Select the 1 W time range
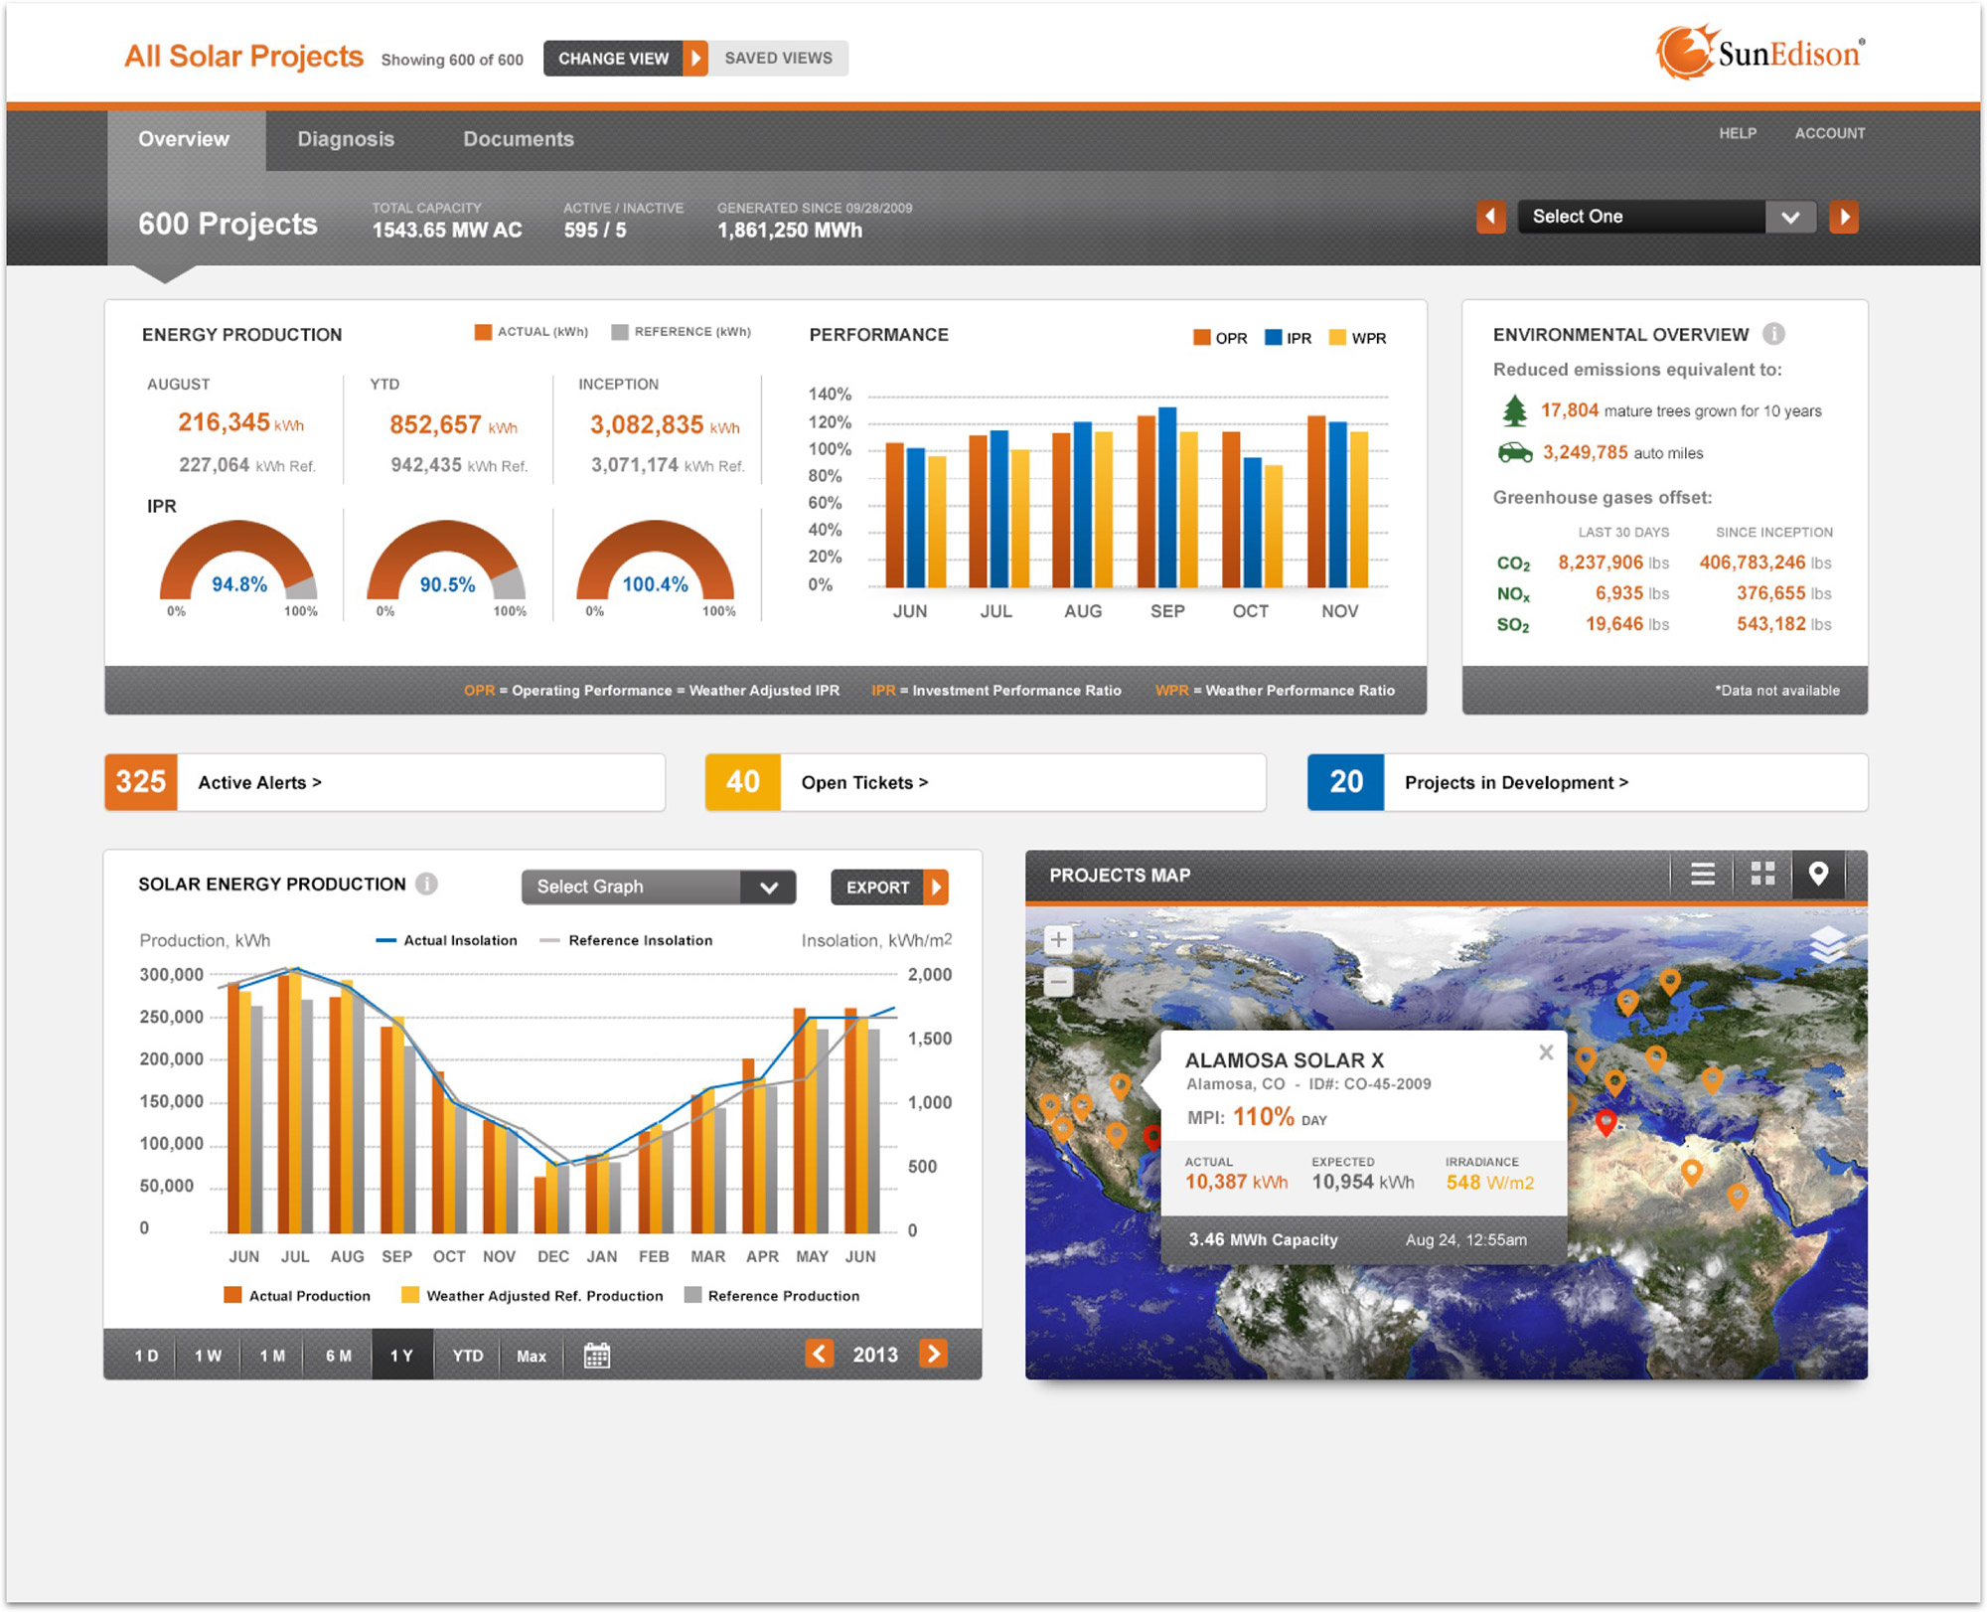 [208, 1356]
